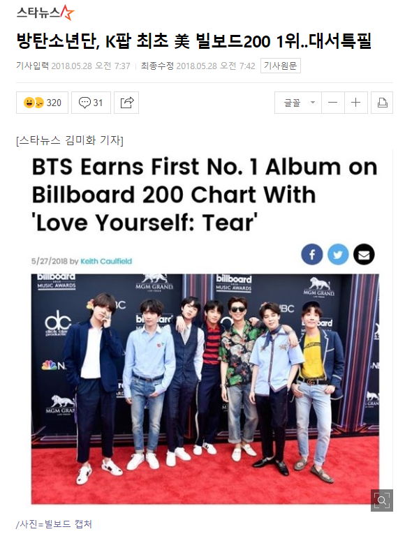The height and width of the screenshot is (534, 405).
Task: Decrease font size with minus button
Action: point(333,103)
